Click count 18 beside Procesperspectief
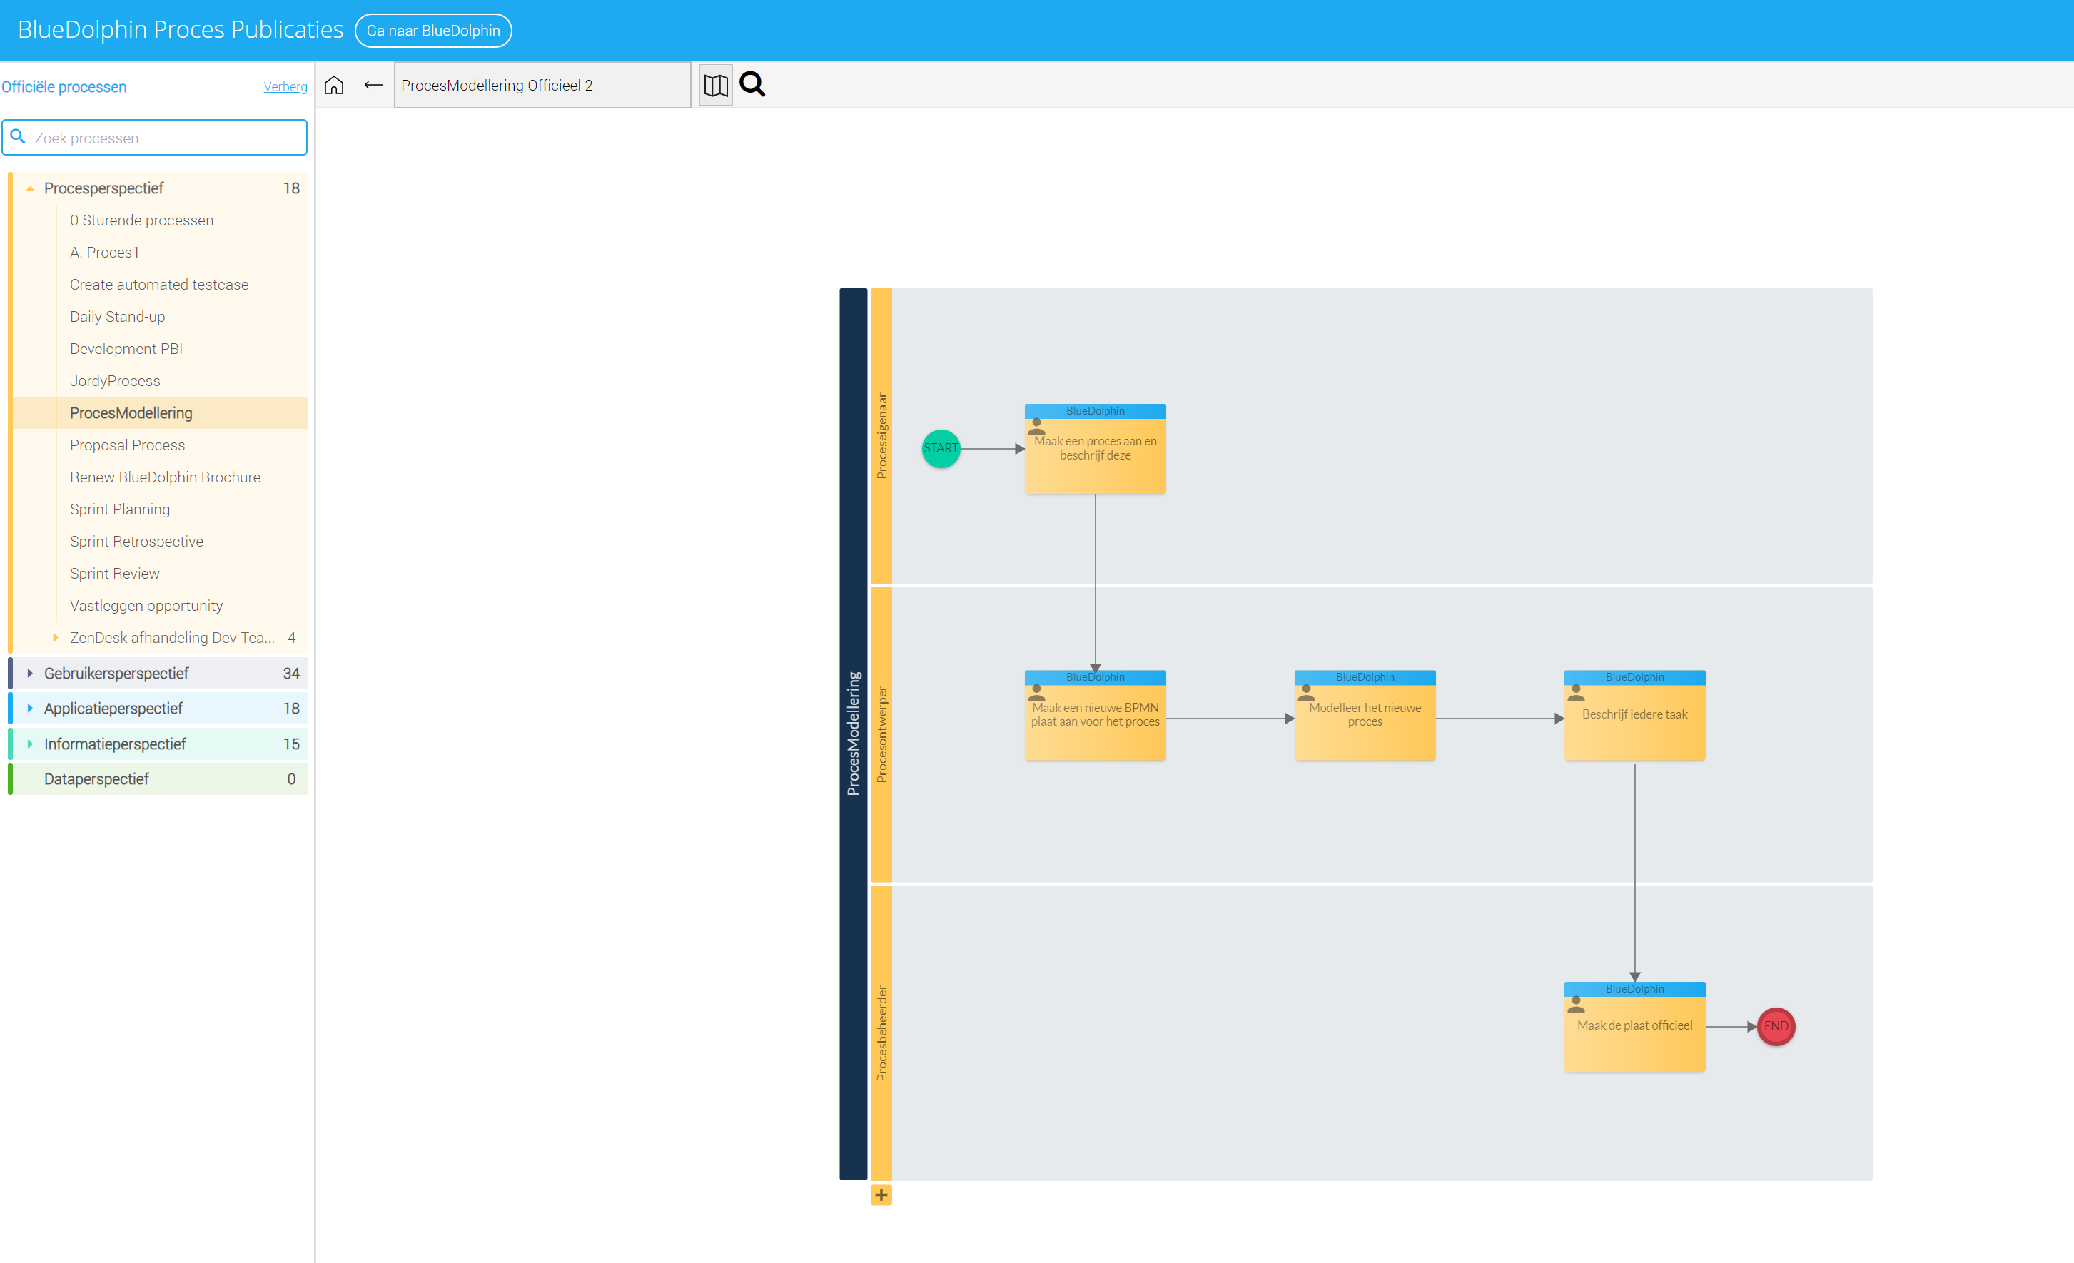Image resolution: width=2074 pixels, height=1263 pixels. 291,188
